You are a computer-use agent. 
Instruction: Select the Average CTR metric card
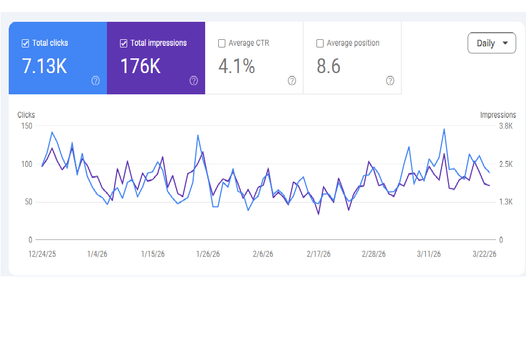pyautogui.click(x=254, y=58)
